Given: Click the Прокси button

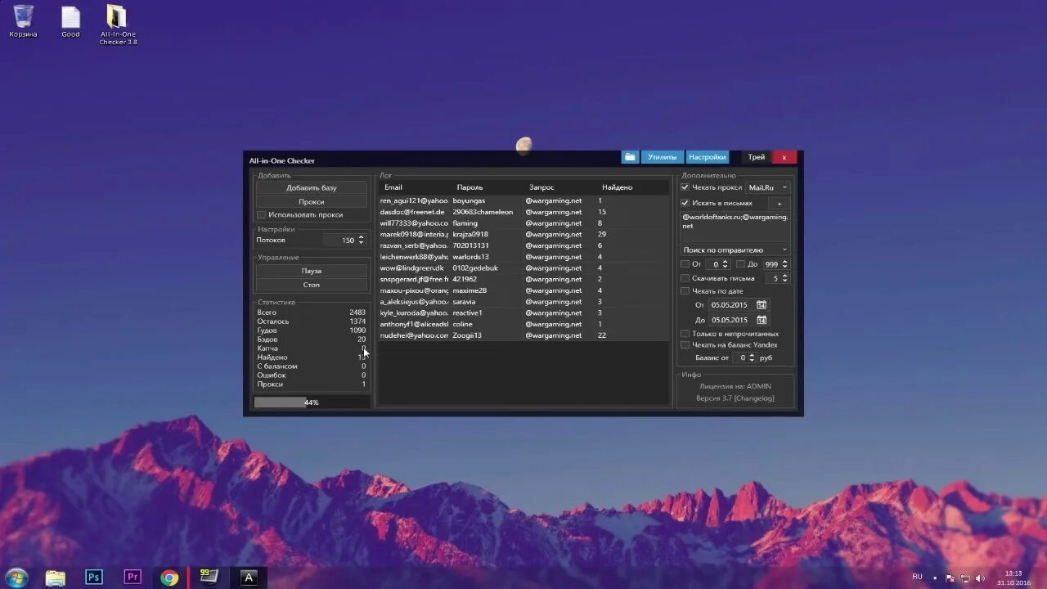Looking at the screenshot, I should [x=312, y=201].
